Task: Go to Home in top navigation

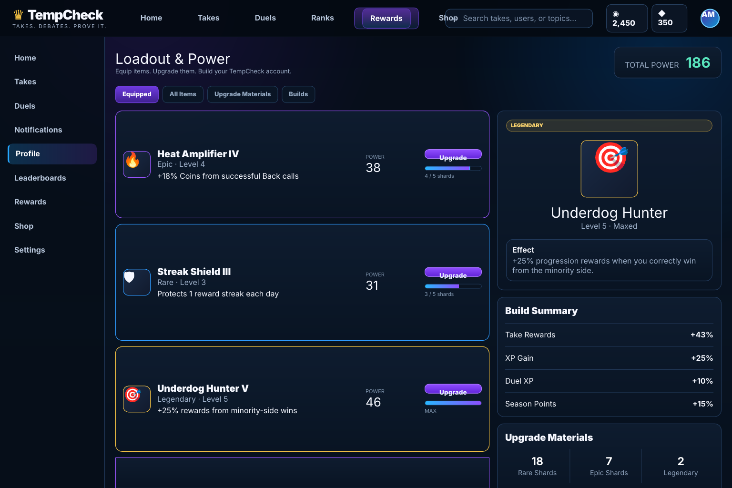Action: (x=152, y=18)
